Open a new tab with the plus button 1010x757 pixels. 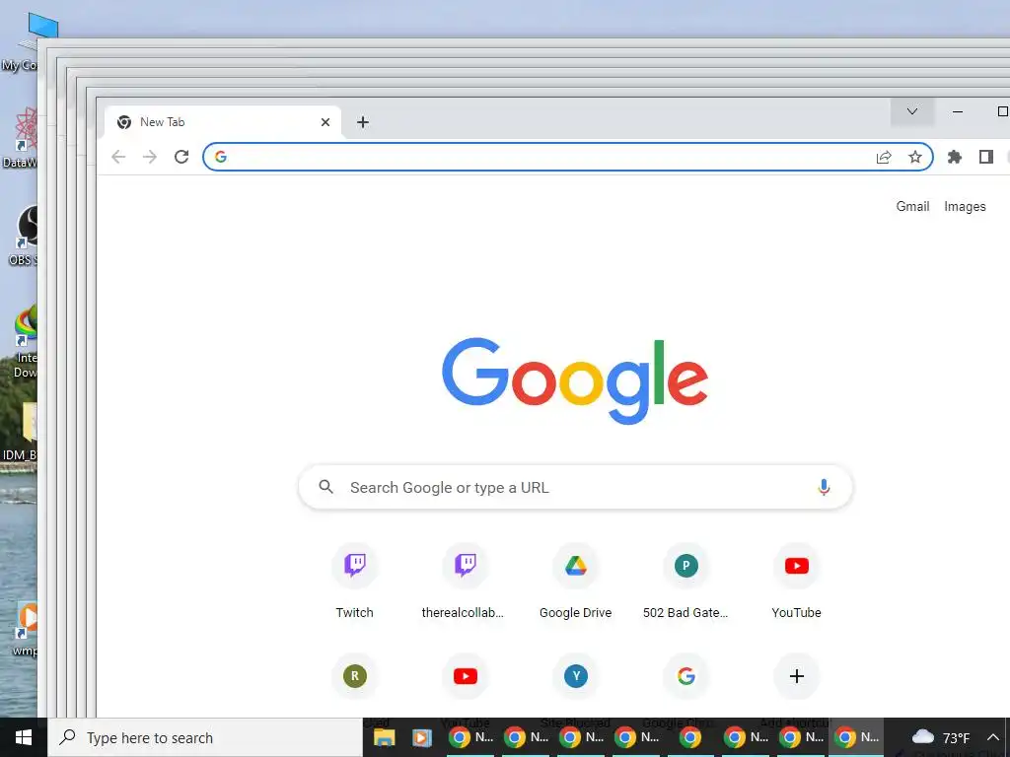(x=363, y=122)
